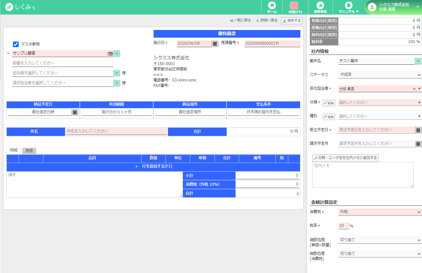Return to list via 一覧に戻る
The width and height of the screenshot is (422, 273).
pos(240,20)
